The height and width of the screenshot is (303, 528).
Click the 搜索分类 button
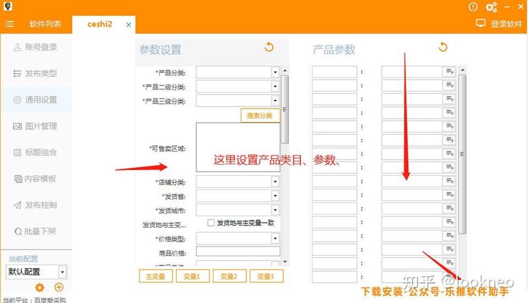point(260,115)
